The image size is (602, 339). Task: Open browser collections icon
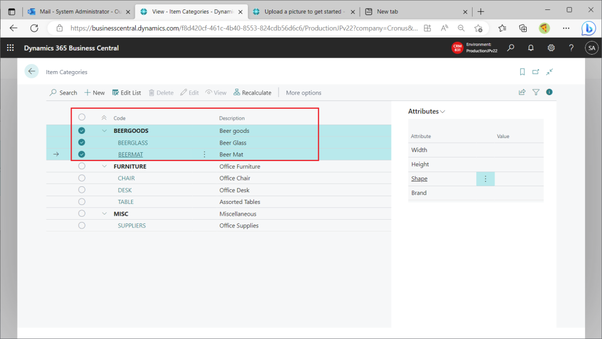click(523, 28)
